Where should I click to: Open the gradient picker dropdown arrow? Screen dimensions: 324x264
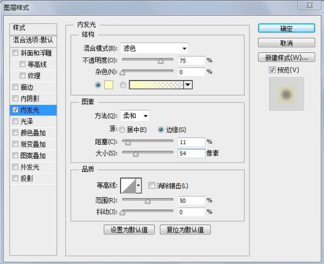(188, 85)
